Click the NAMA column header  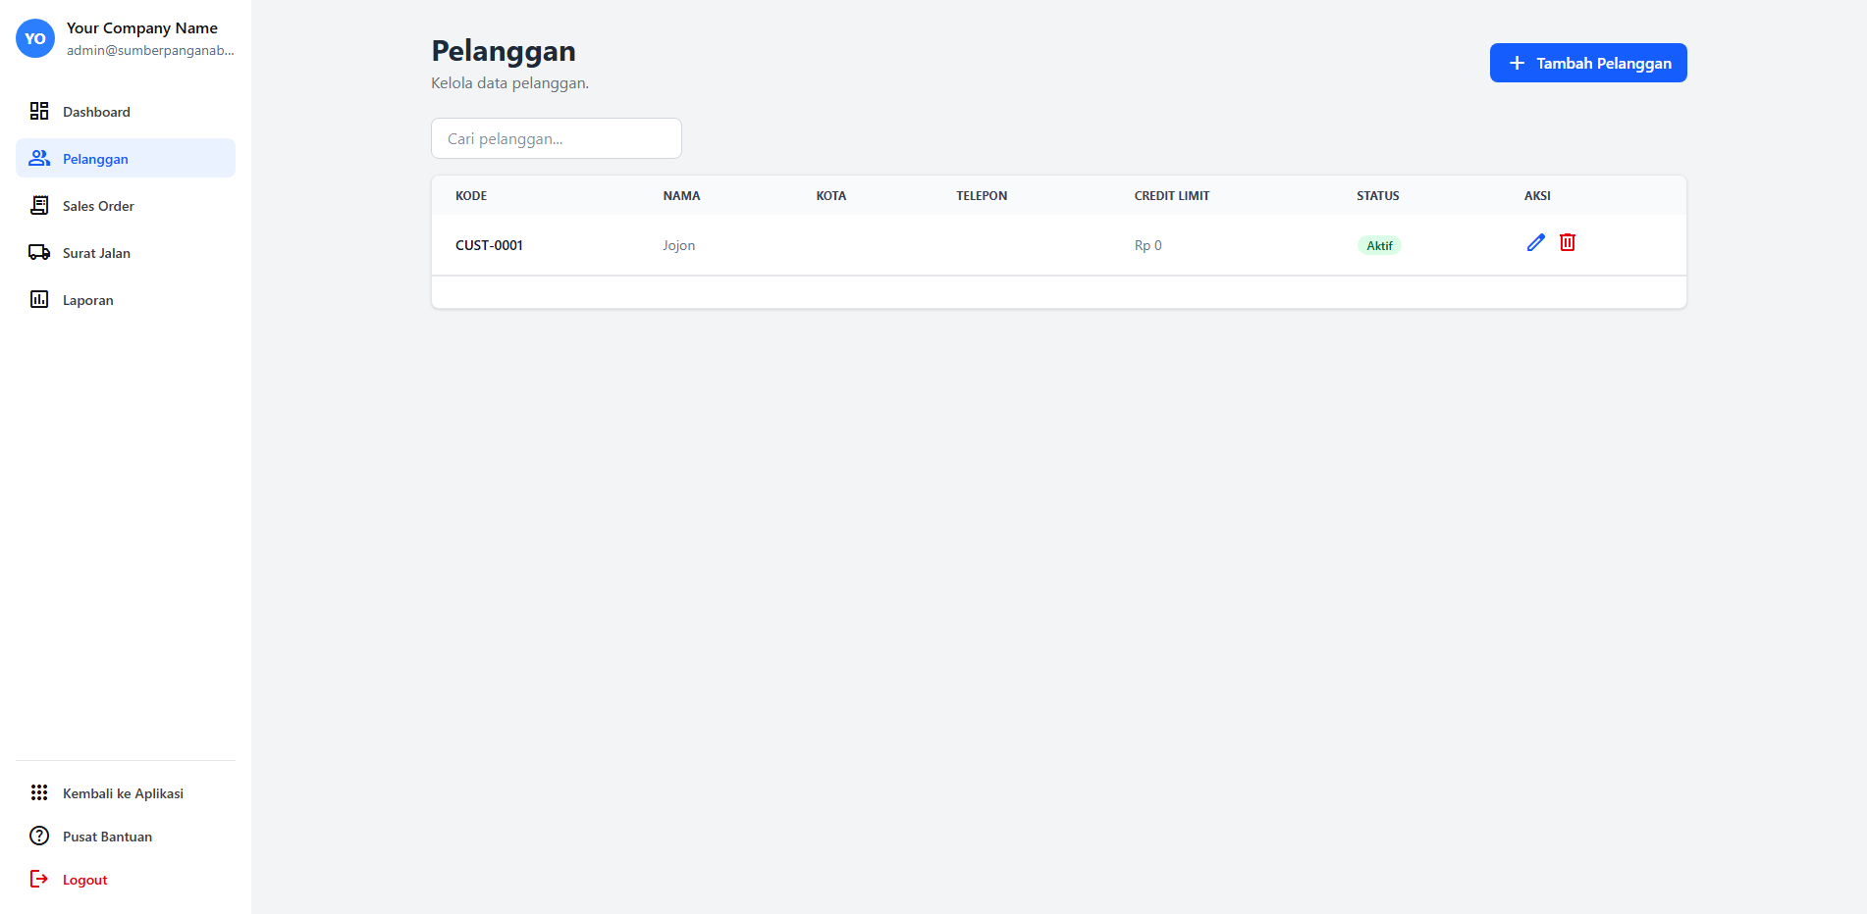pyautogui.click(x=681, y=196)
